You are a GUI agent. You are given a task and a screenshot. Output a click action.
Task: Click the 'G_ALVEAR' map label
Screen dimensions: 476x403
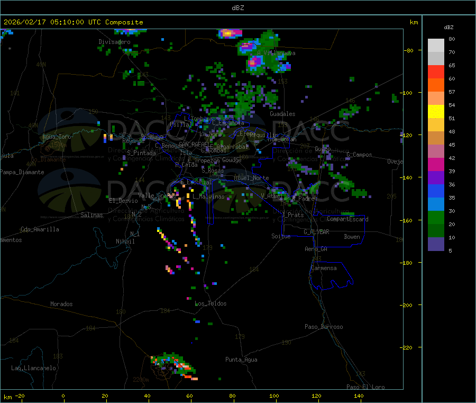(x=316, y=232)
